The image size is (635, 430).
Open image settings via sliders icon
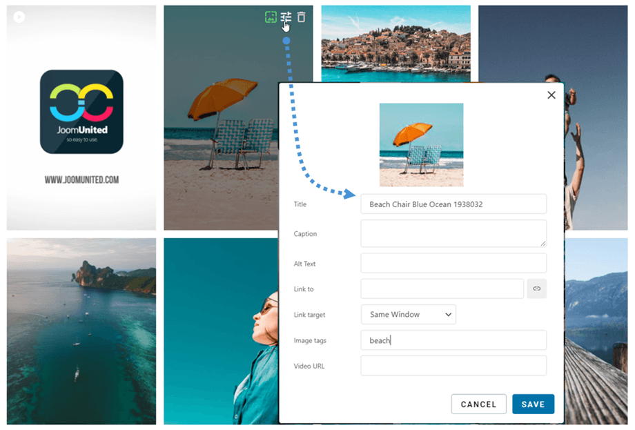[x=286, y=17]
